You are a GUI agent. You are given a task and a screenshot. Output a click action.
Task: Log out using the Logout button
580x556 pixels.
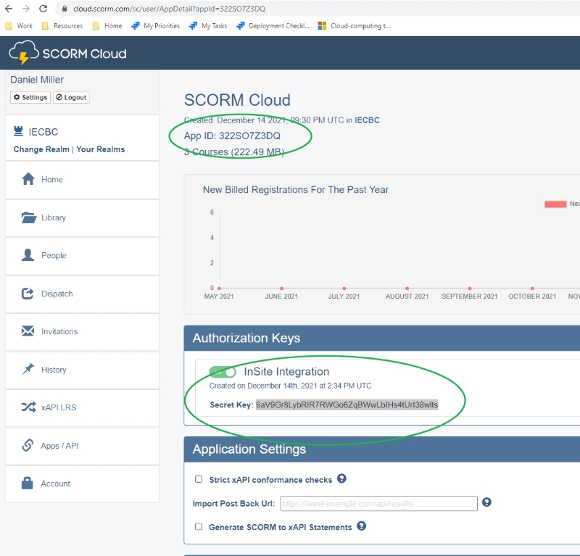[71, 97]
